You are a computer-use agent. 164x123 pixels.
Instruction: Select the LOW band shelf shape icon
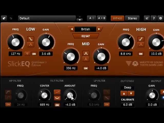click(x=31, y=39)
